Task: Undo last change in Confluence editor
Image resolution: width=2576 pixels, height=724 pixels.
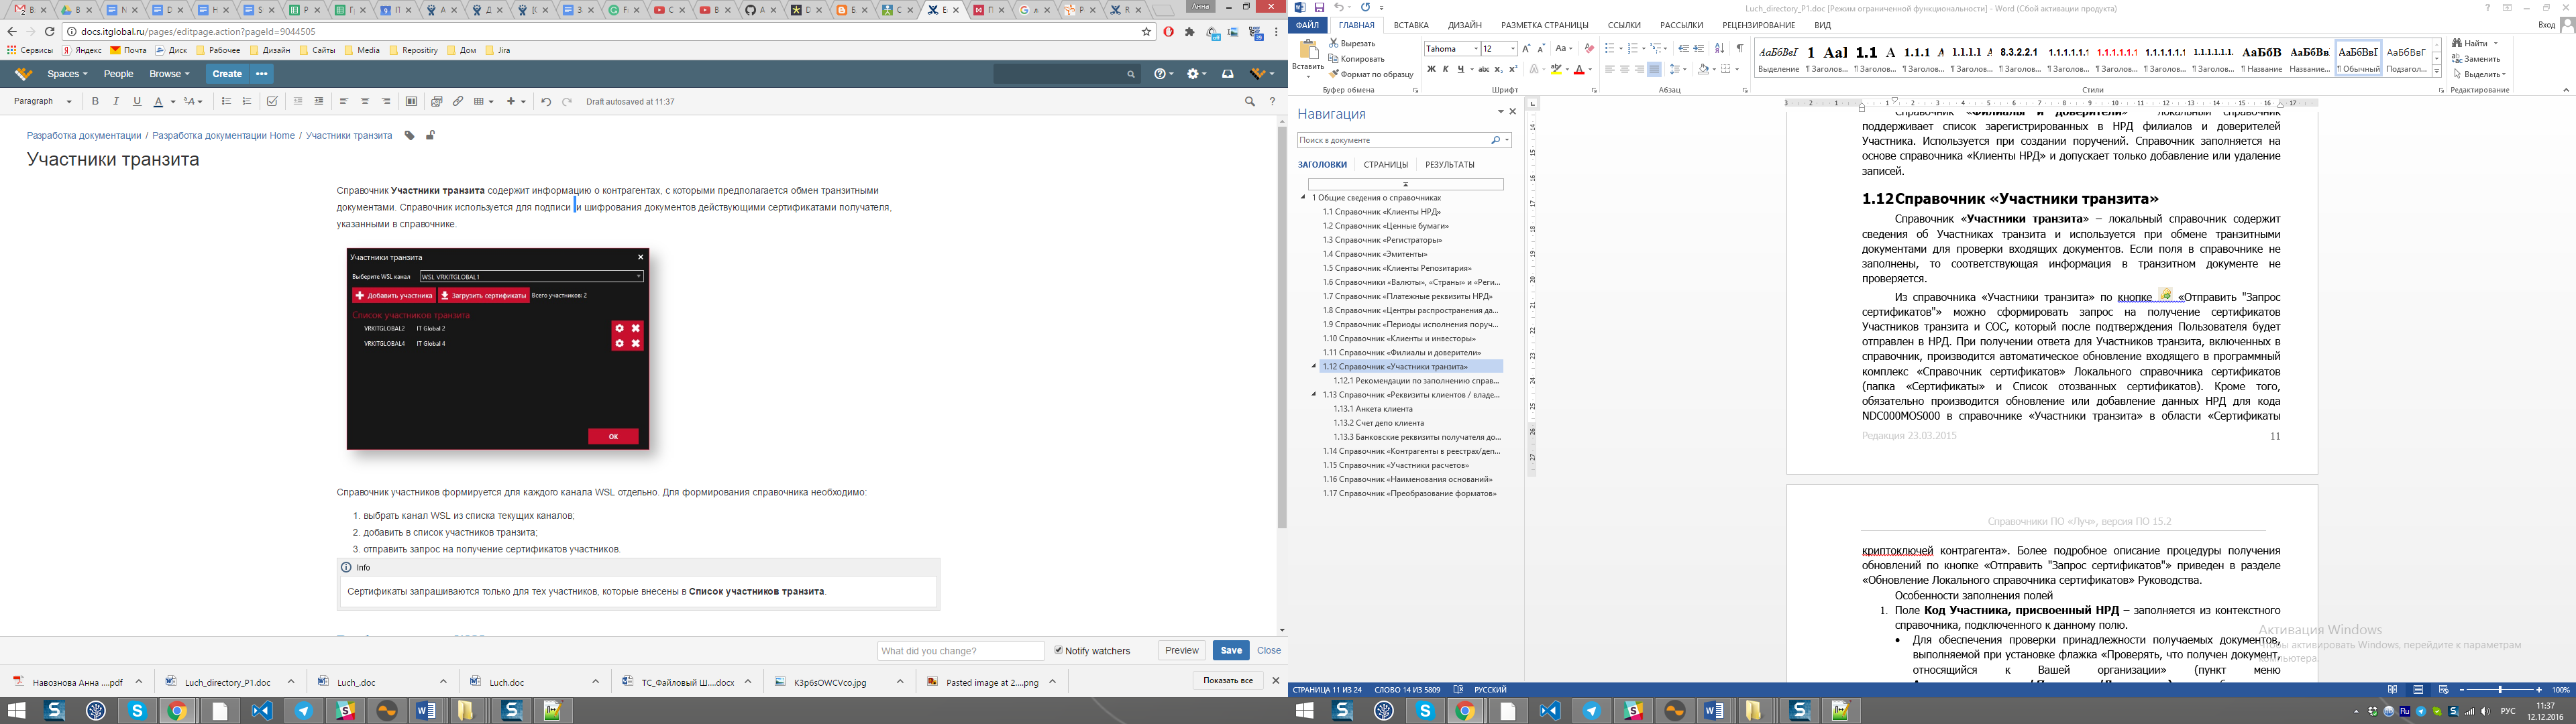Action: pos(546,101)
